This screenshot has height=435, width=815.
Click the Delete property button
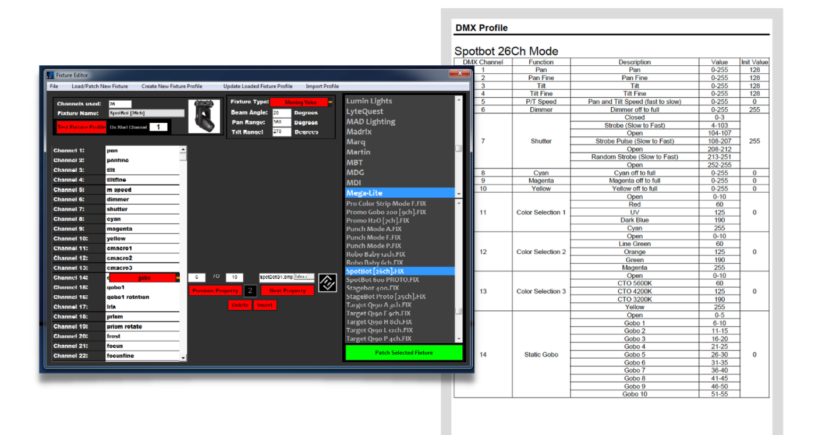[239, 305]
